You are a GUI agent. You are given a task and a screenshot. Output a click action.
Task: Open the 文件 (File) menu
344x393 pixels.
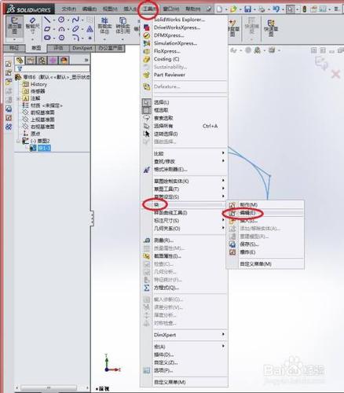[x=69, y=9]
